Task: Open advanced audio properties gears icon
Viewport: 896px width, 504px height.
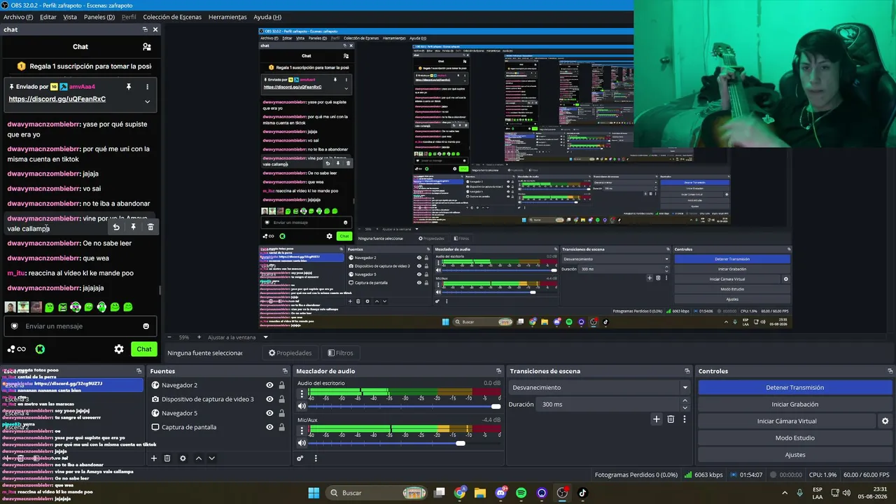Action: [x=300, y=458]
